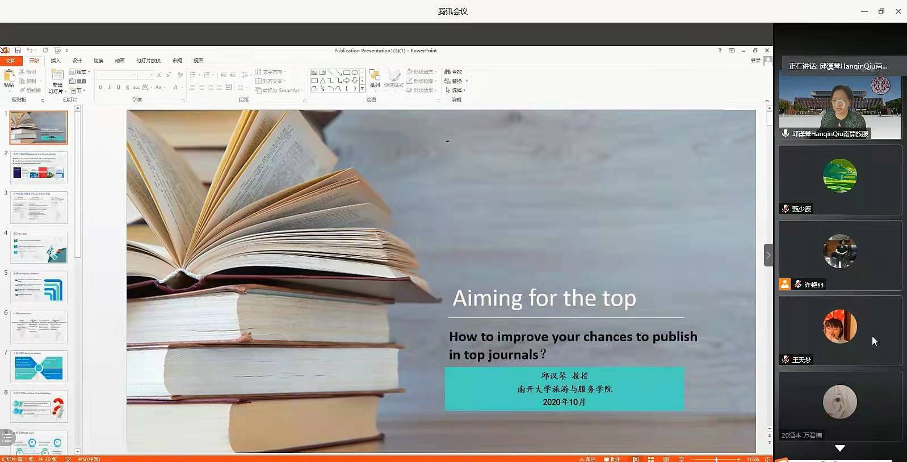Toggle 备注 notes pane in status bar

587,459
